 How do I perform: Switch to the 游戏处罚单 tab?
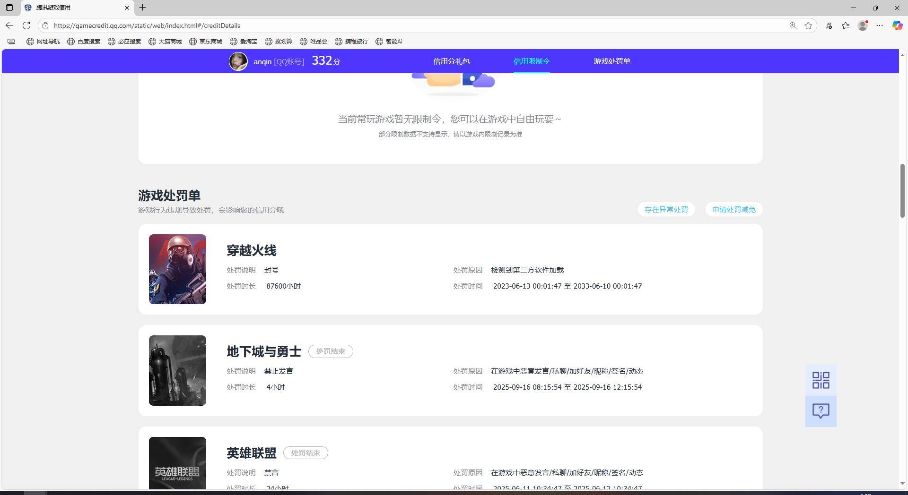[x=611, y=61]
